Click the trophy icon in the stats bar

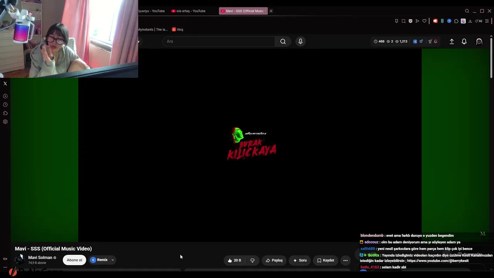[x=430, y=41]
